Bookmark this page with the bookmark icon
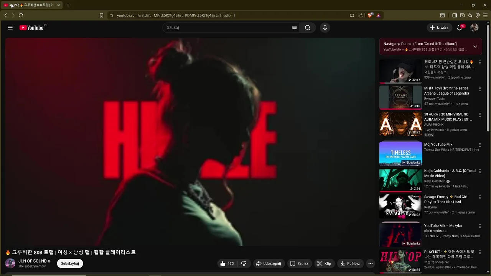This screenshot has width=491, height=276. click(101, 15)
